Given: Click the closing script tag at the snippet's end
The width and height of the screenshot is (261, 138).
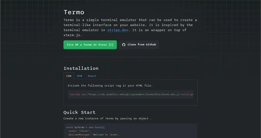Looking at the screenshot, I should 188,95.
